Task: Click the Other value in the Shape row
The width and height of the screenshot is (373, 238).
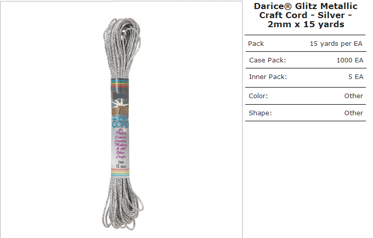Action: [353, 113]
